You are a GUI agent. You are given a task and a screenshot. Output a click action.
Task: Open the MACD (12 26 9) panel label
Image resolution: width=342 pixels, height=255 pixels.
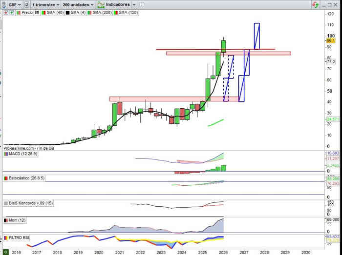(23, 154)
